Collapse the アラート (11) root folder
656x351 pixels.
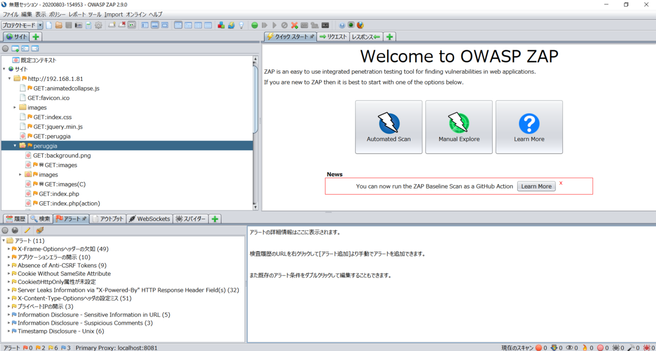(3, 241)
